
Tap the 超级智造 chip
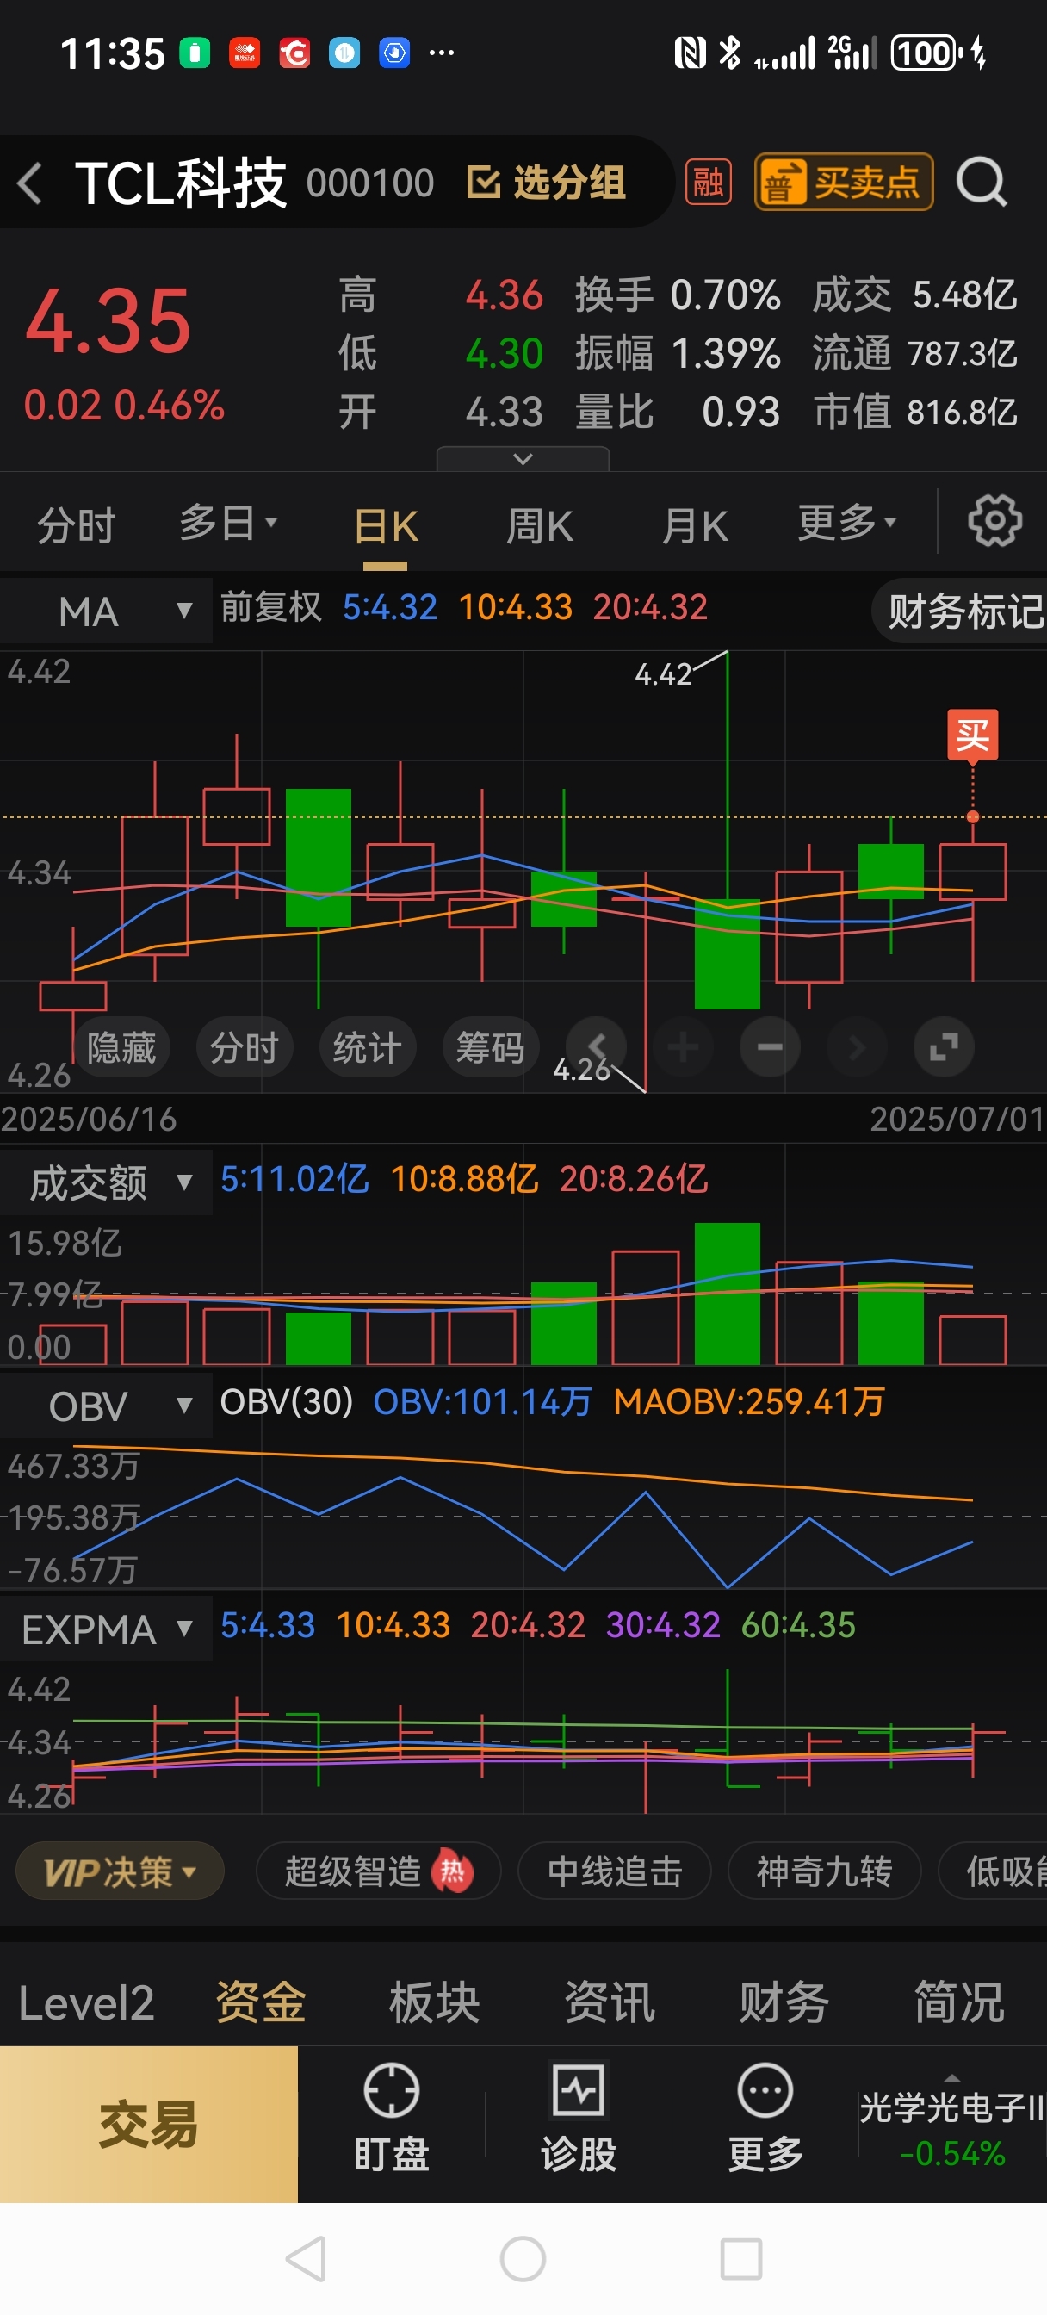[x=377, y=1871]
